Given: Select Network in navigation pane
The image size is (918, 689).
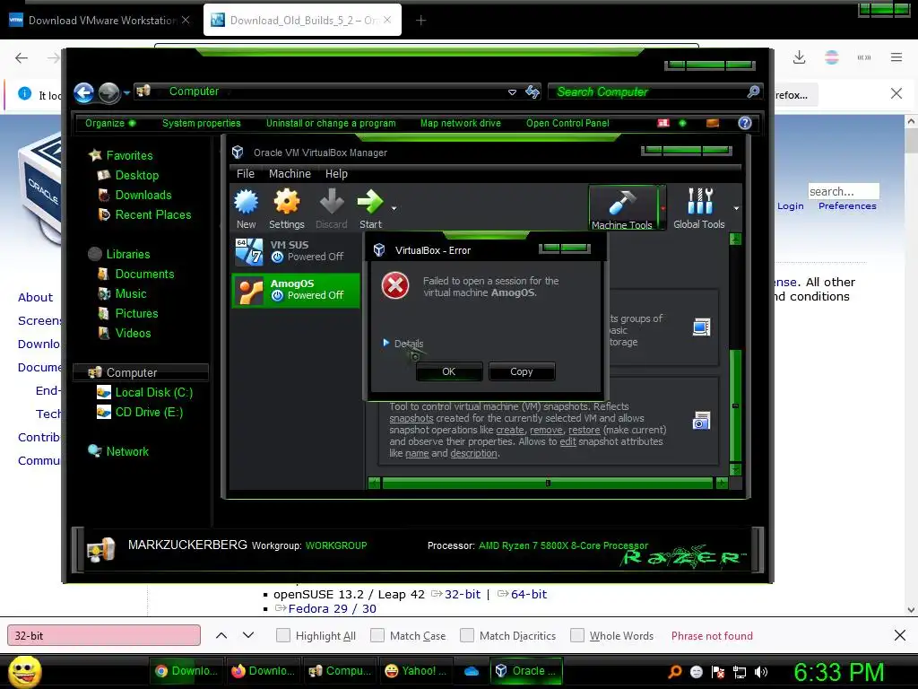Looking at the screenshot, I should [127, 452].
